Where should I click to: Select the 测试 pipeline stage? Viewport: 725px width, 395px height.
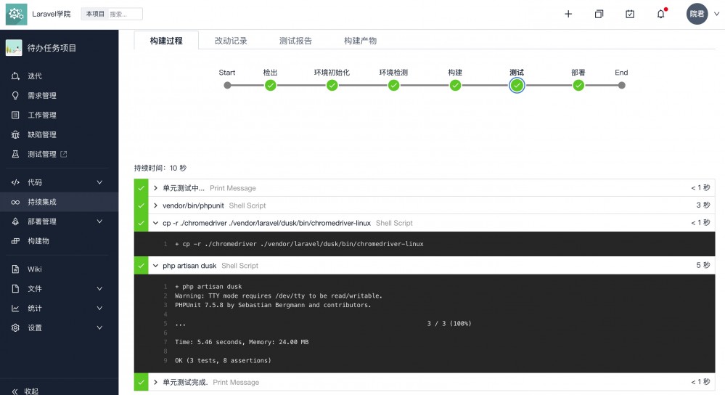click(517, 85)
